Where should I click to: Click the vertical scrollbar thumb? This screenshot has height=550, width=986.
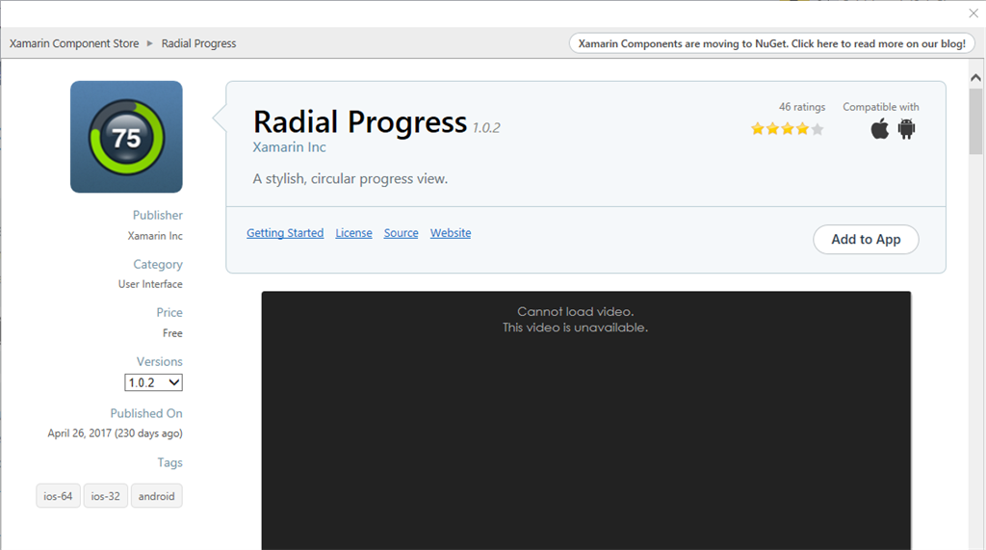(975, 120)
